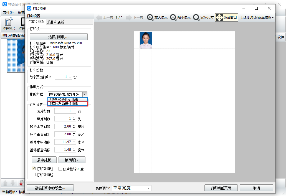The image size is (286, 196).
Task: Click the select printer button
Action: [x=59, y=37]
